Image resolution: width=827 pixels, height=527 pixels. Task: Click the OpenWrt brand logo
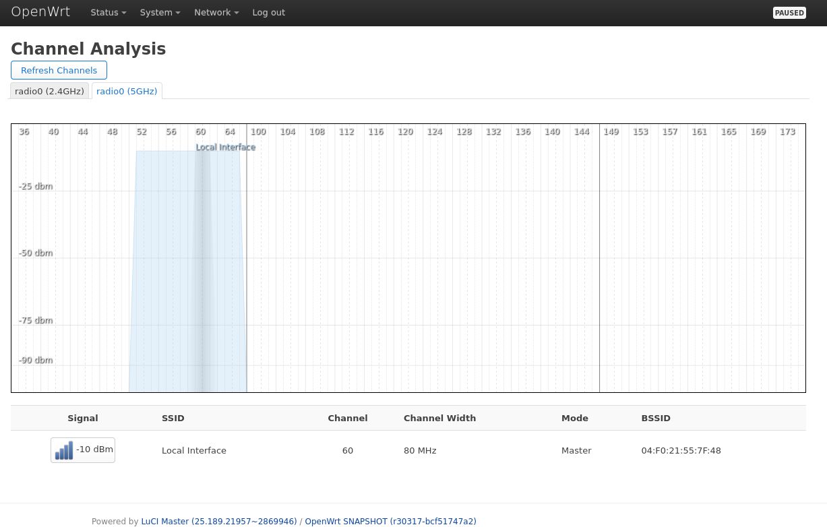[x=40, y=12]
